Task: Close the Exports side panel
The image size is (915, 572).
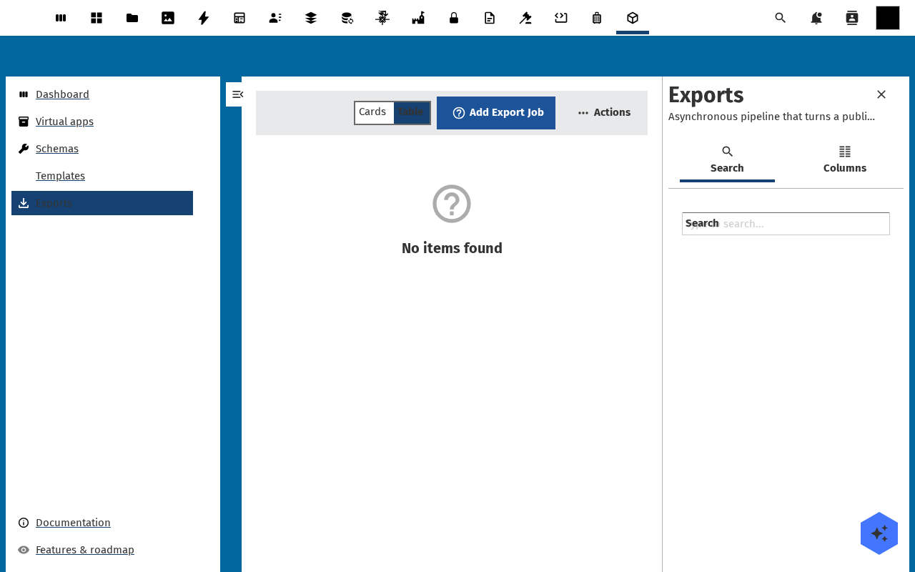Action: pyautogui.click(x=881, y=94)
